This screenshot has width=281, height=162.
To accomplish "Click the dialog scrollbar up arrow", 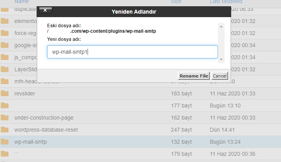I will [221, 26].
